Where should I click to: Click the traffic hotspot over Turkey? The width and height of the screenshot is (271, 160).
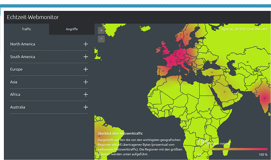click(x=212, y=72)
